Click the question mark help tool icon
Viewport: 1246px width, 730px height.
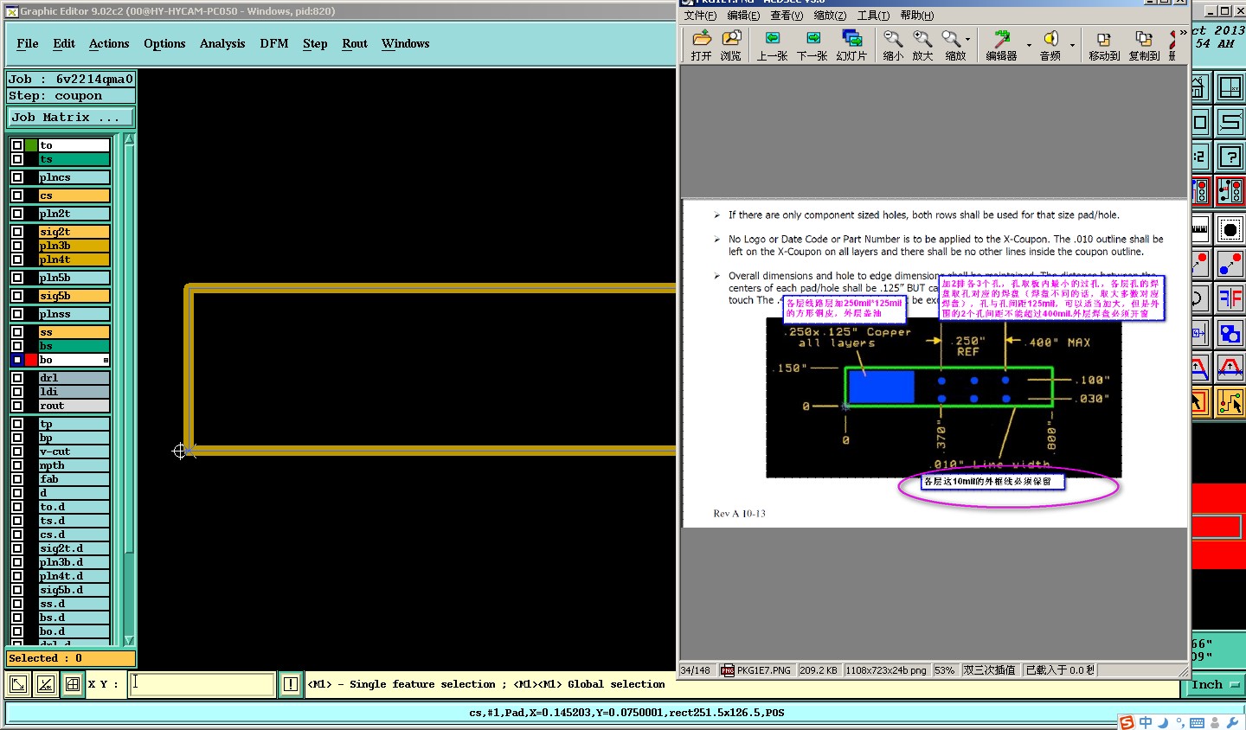1230,157
